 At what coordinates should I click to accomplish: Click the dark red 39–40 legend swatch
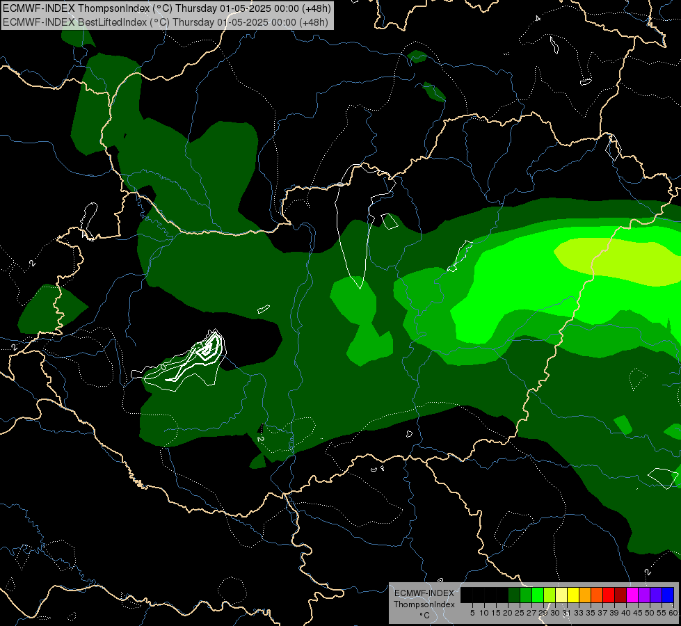click(620, 595)
